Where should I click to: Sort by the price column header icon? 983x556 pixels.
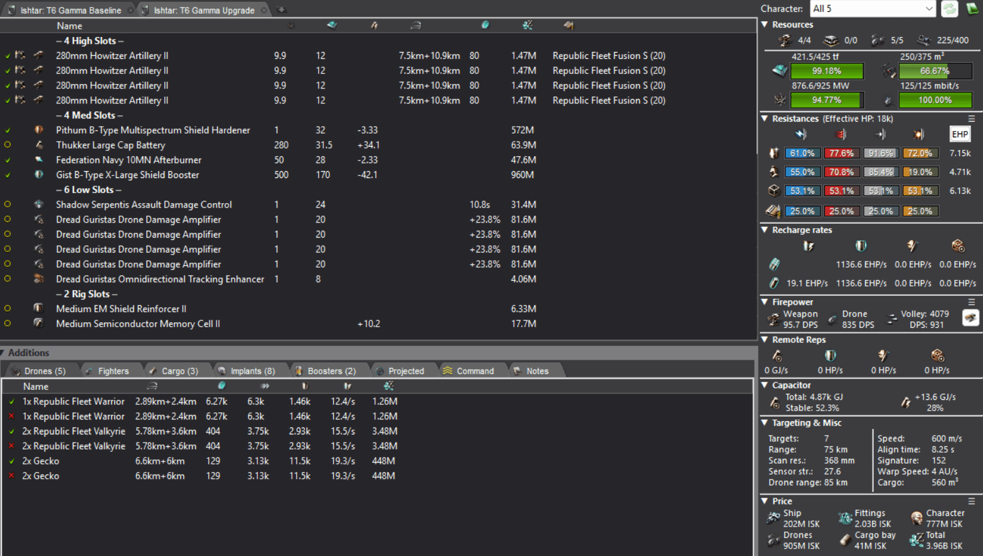click(528, 25)
